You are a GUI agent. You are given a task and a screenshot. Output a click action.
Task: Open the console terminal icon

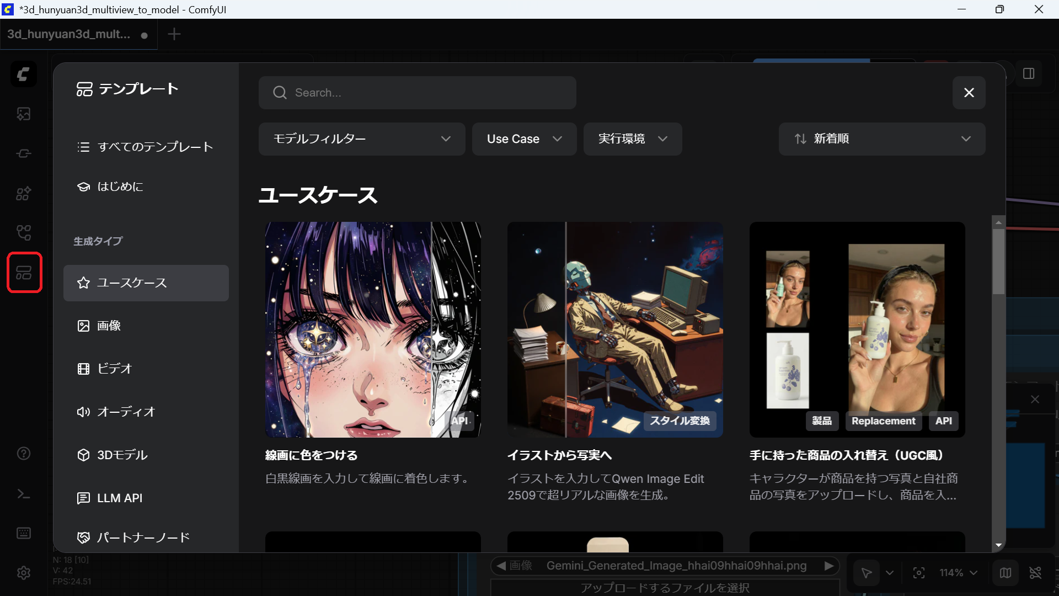click(23, 494)
